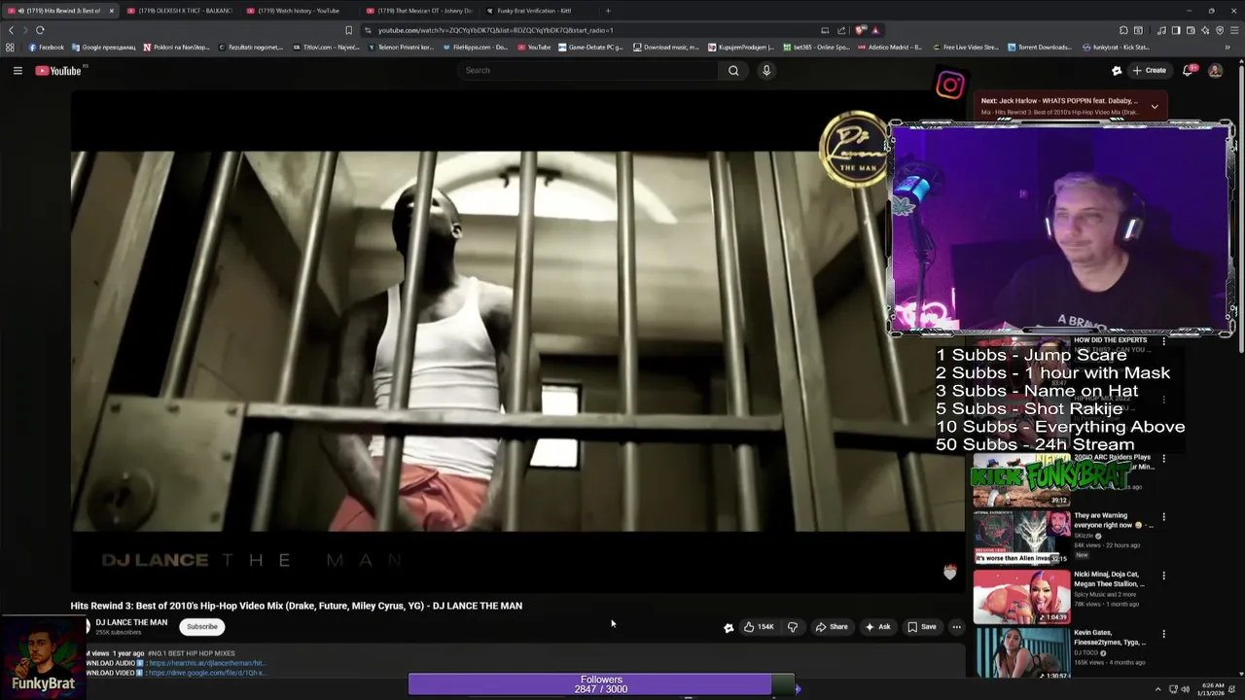
Task: Click the sparkle icon beside Create
Action: point(1117,70)
